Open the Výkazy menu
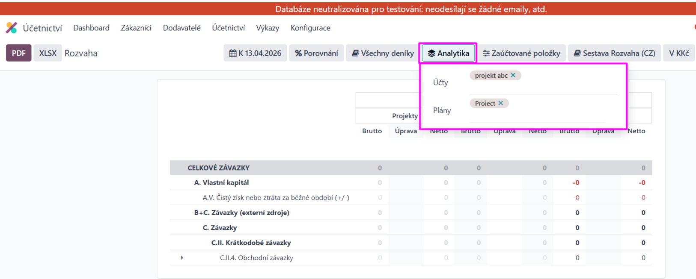Image resolution: width=696 pixels, height=279 pixels. point(268,28)
